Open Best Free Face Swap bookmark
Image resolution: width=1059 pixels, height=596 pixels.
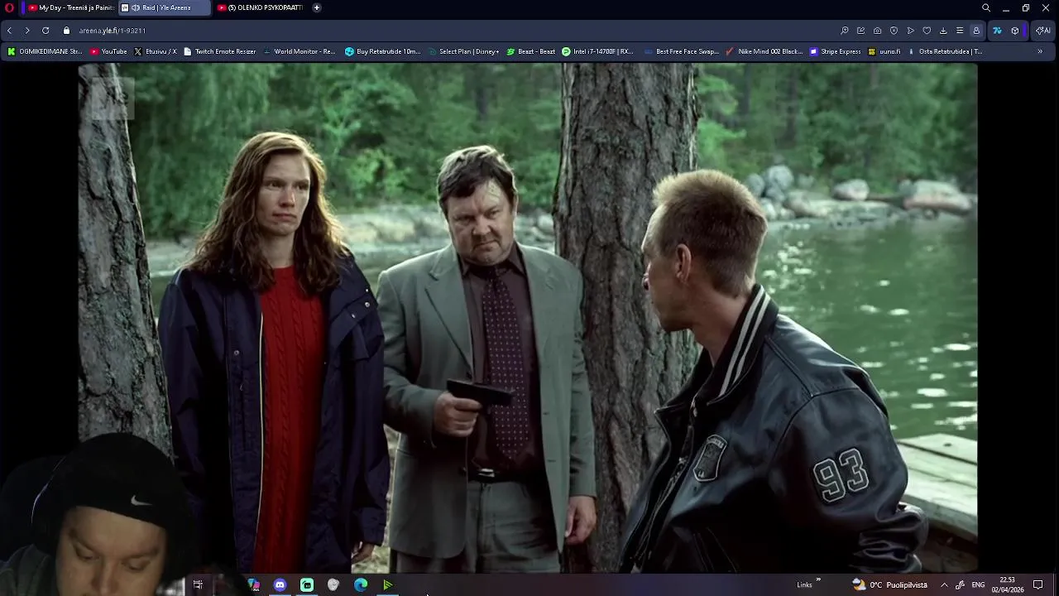[x=681, y=51]
